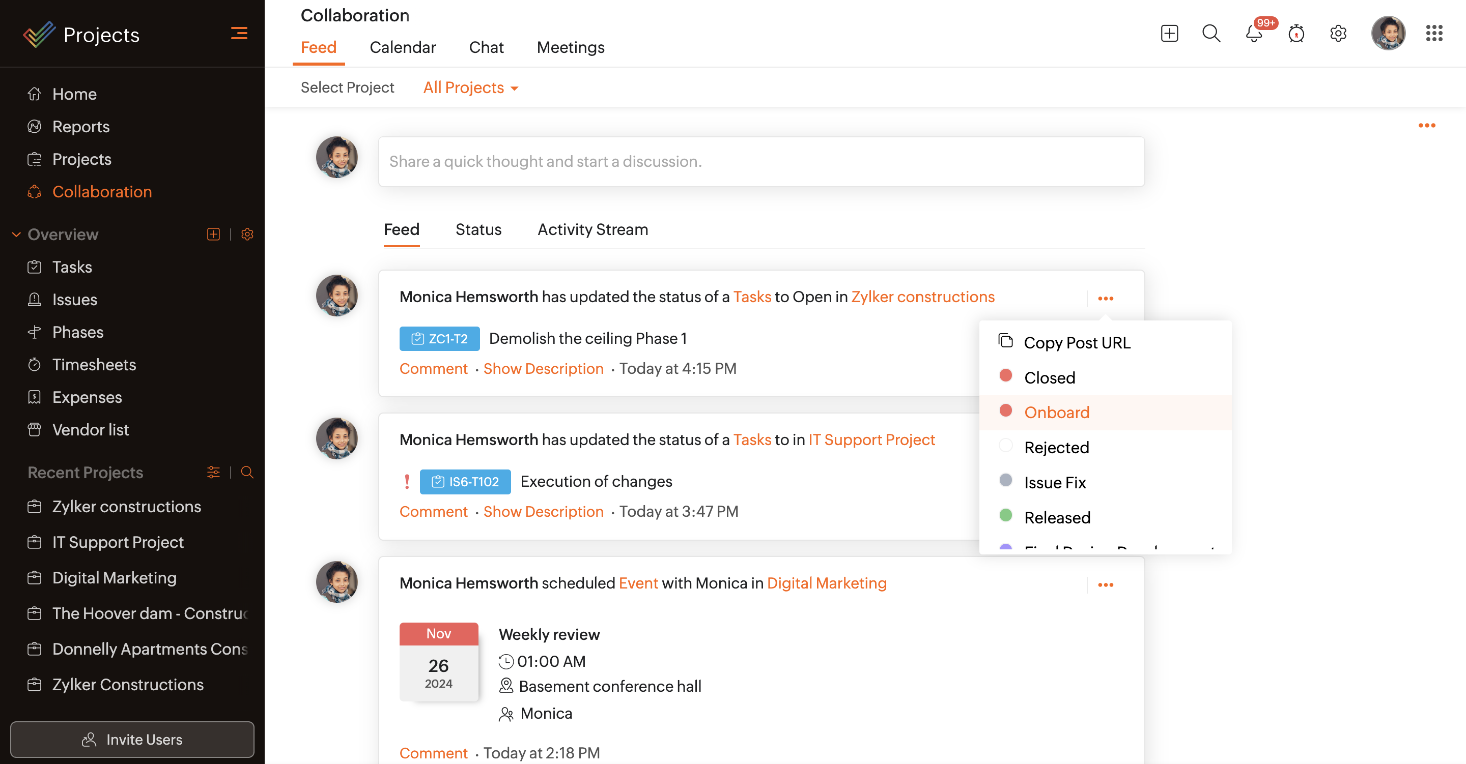Image resolution: width=1466 pixels, height=764 pixels.
Task: Click Recent Projects filter sliders icon
Action: pos(213,472)
